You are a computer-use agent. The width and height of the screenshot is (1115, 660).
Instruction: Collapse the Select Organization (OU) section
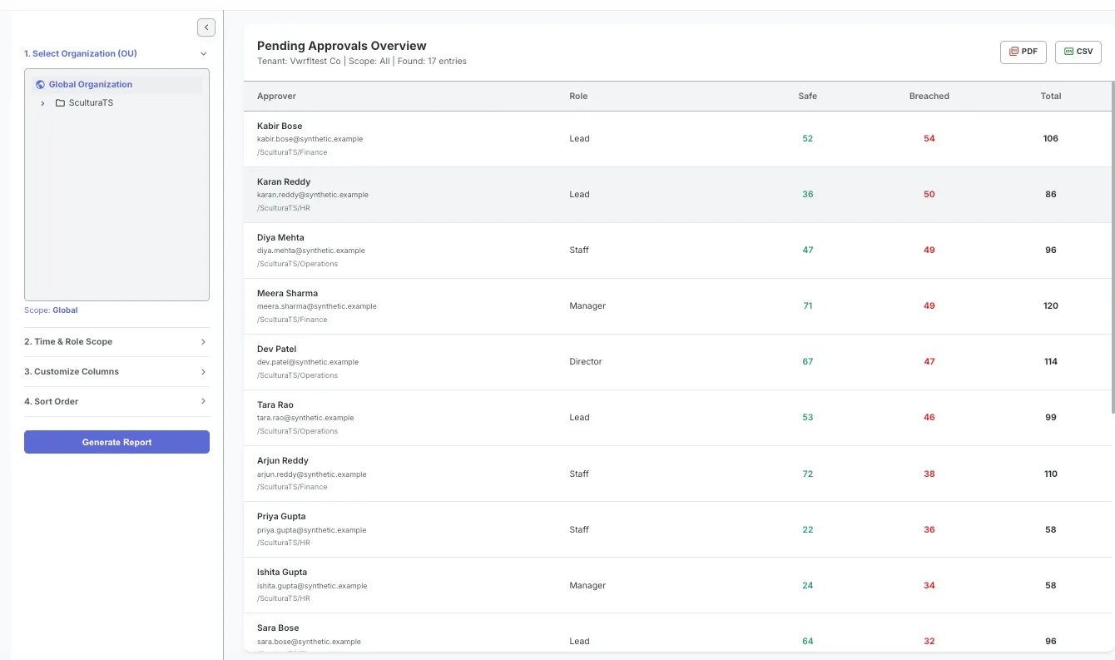(116, 53)
